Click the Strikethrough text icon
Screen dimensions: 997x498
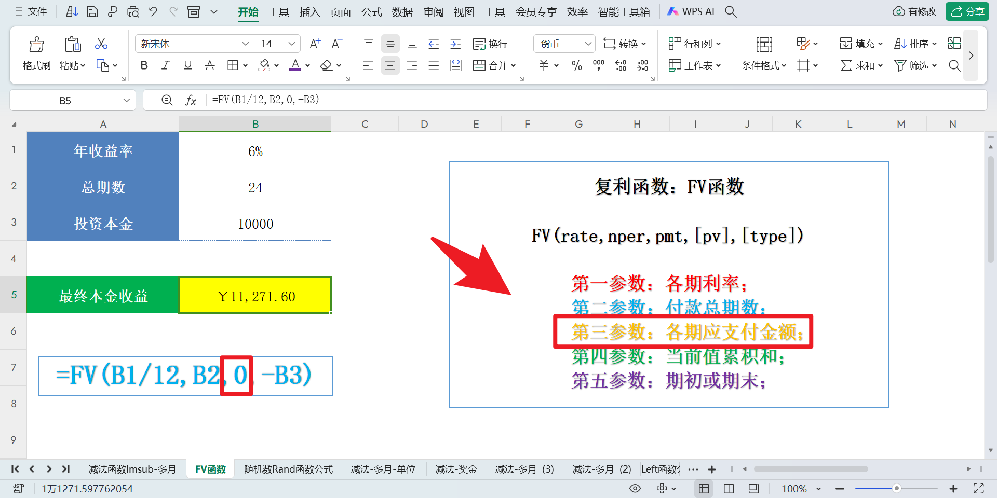pos(210,65)
